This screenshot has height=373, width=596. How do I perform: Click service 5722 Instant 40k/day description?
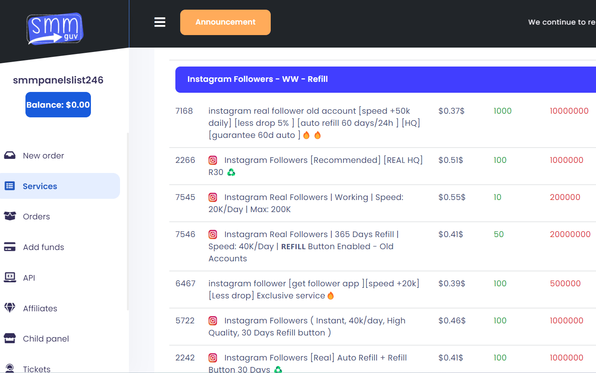(x=307, y=326)
